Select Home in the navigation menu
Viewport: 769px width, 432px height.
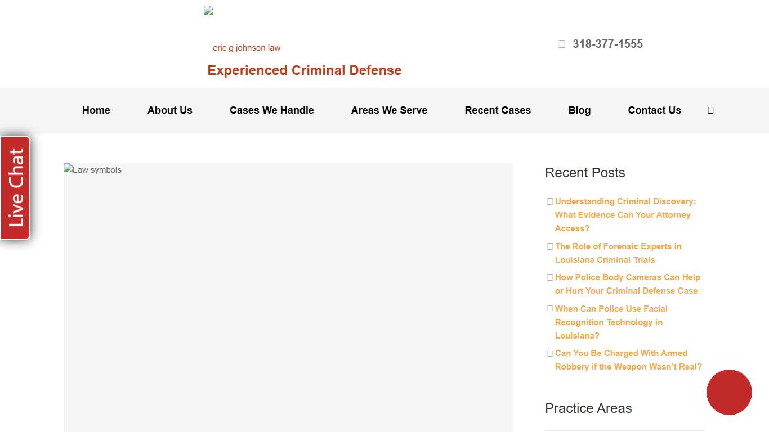click(x=96, y=110)
